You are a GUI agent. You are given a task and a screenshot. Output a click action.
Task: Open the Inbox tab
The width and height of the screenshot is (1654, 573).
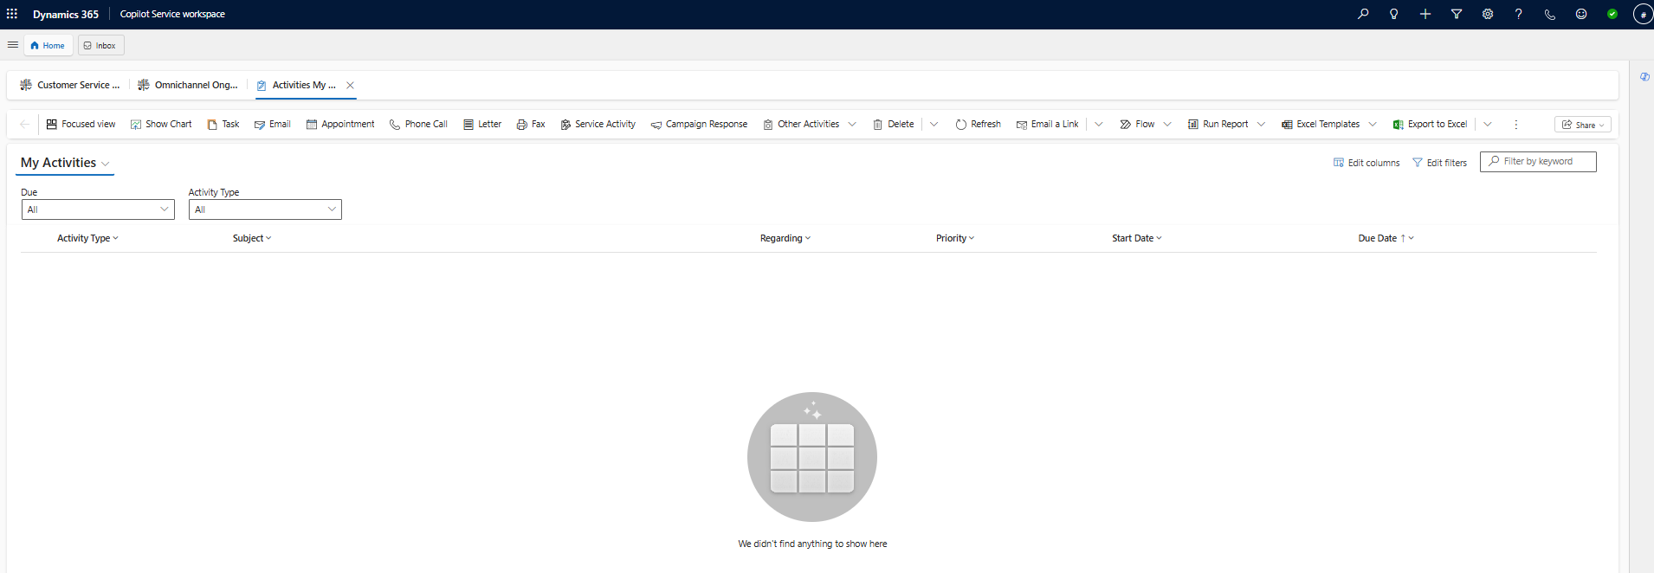click(100, 45)
